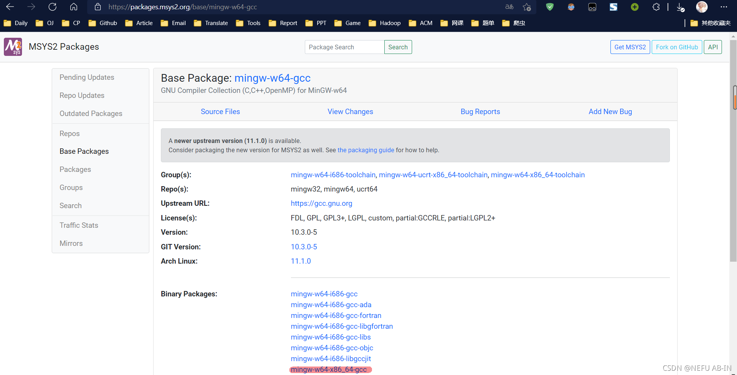
Task: Open Base Packages in sidebar
Action: pyautogui.click(x=84, y=151)
